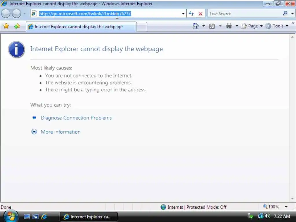Click the 'There might be a typing error' line
296x222 pixels.
pos(96,90)
